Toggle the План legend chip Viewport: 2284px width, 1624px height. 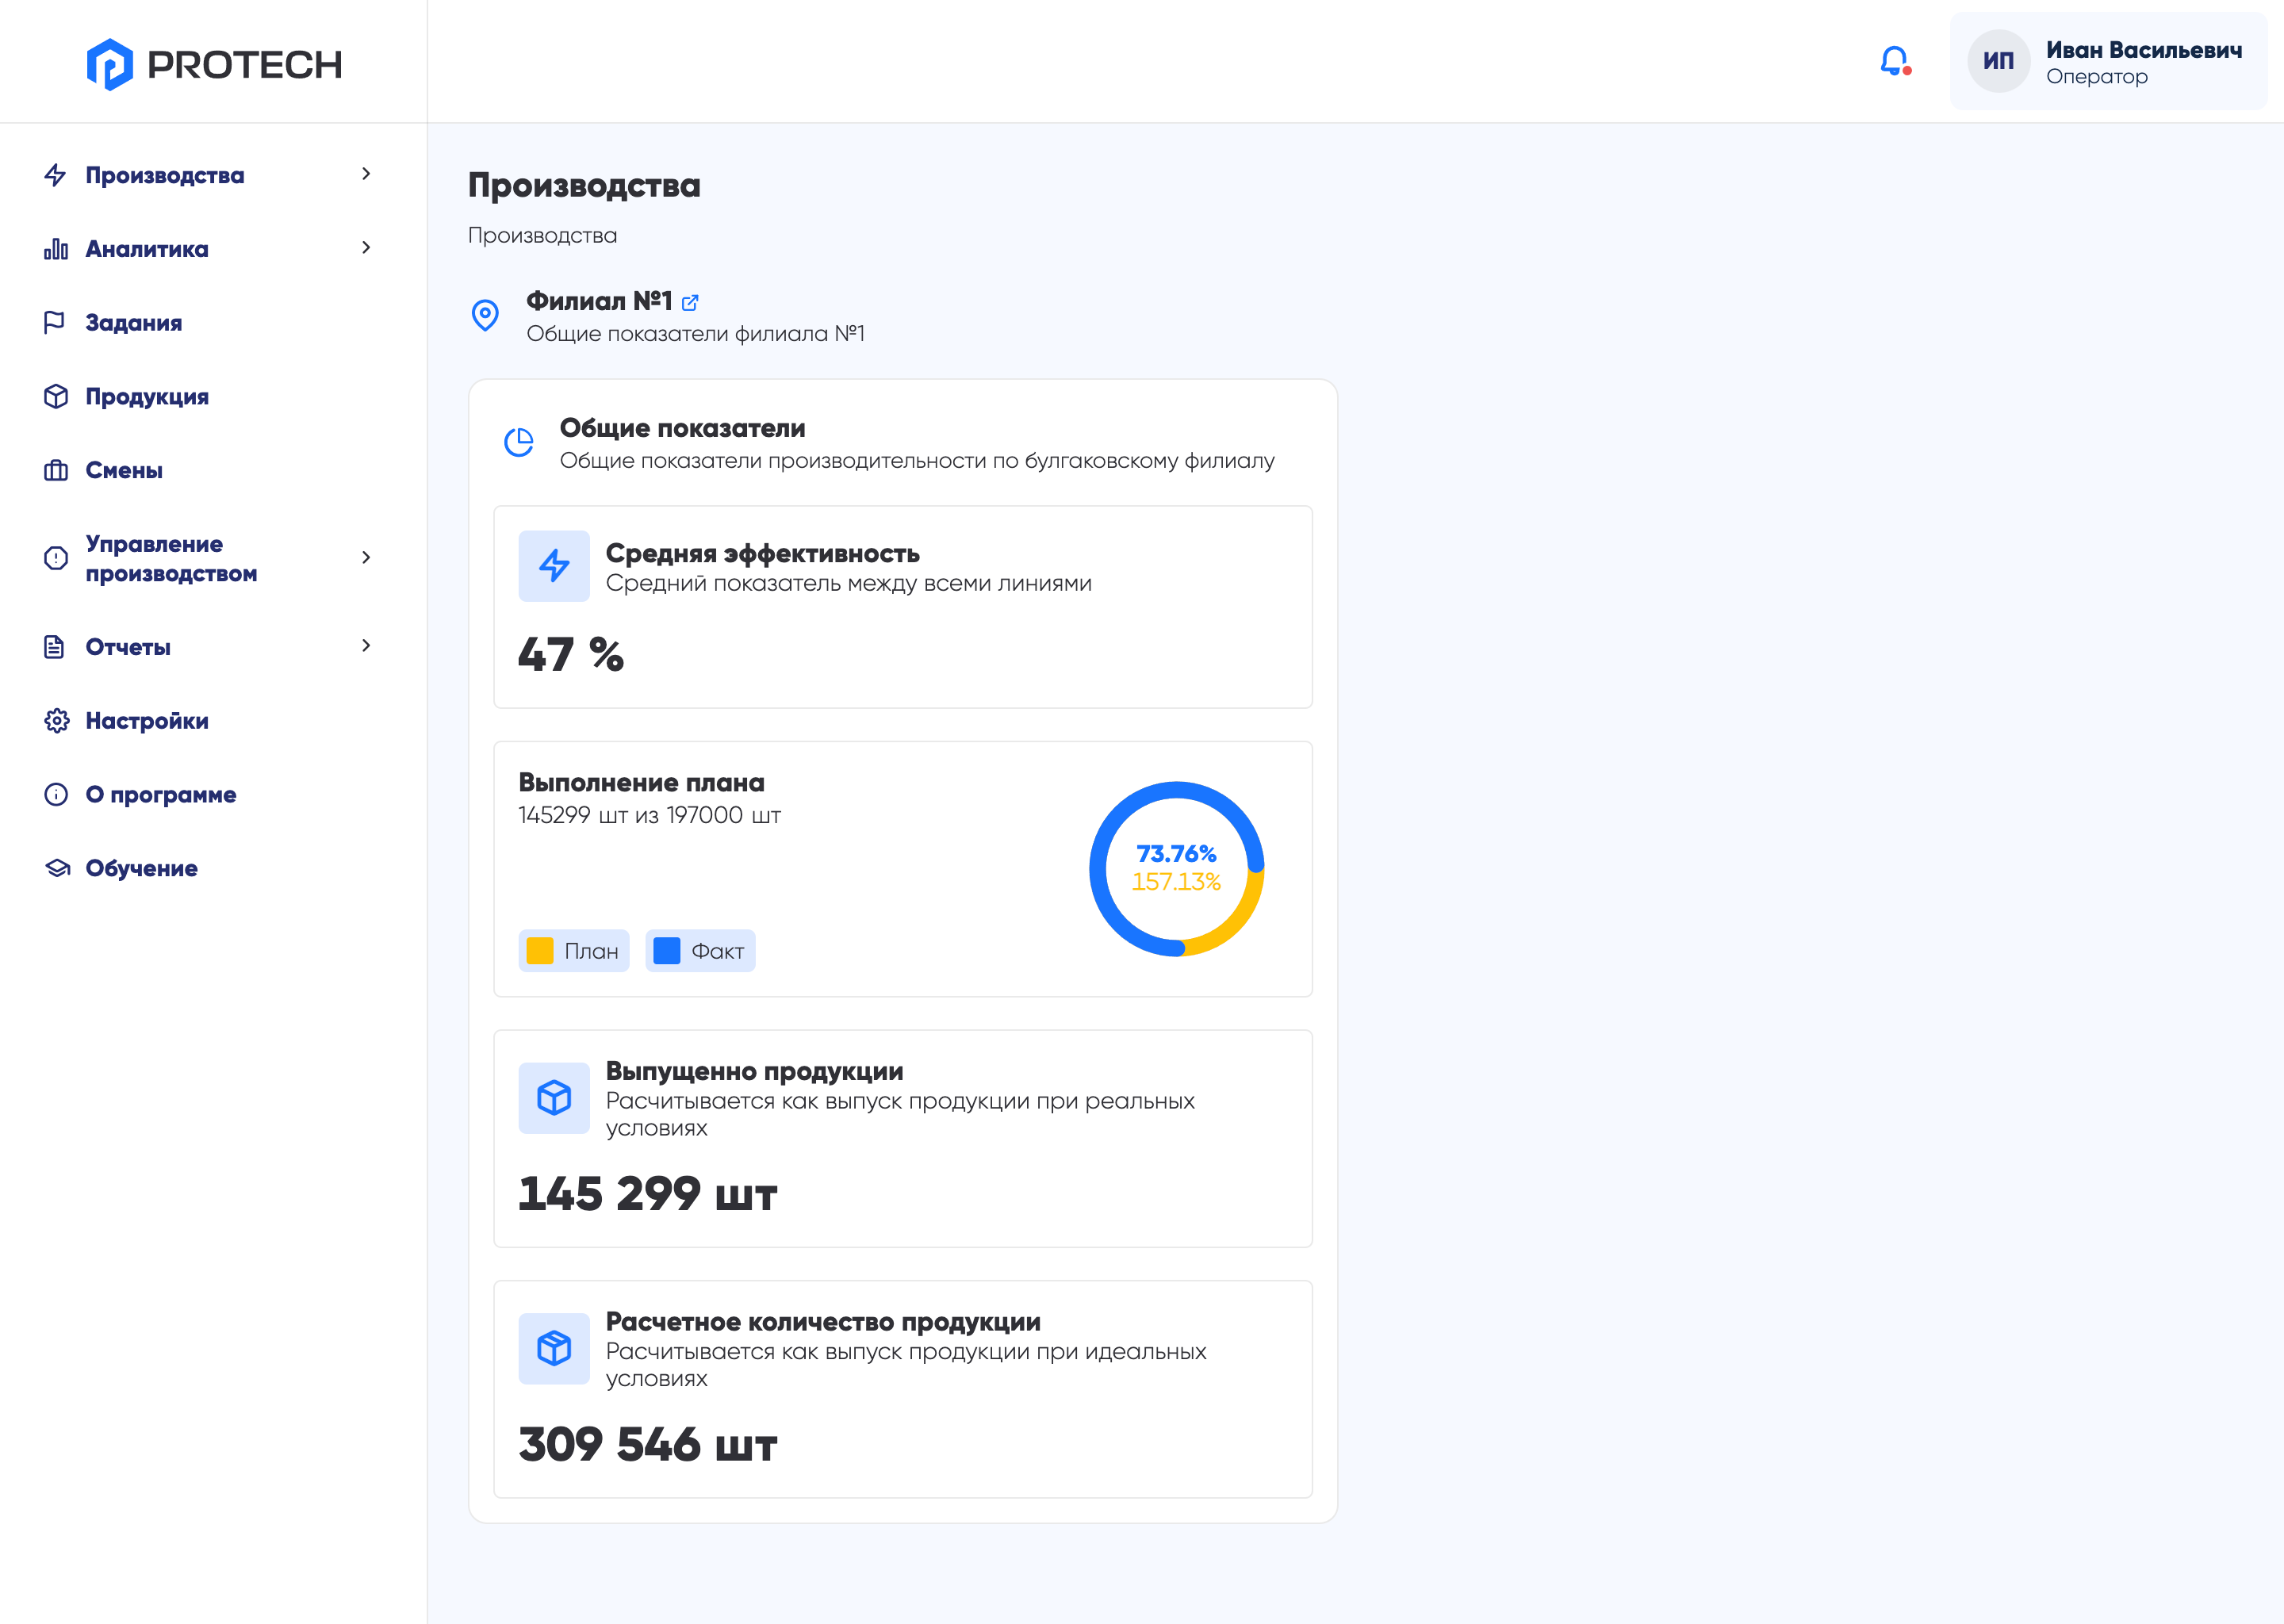[574, 951]
